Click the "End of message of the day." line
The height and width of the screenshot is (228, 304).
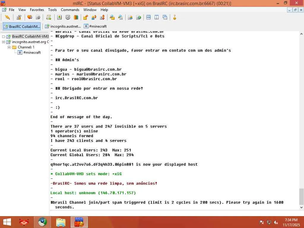(x=81, y=117)
